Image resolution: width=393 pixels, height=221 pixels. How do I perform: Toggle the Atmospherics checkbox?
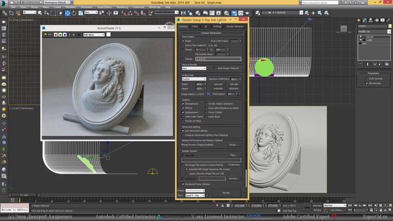[183, 104]
